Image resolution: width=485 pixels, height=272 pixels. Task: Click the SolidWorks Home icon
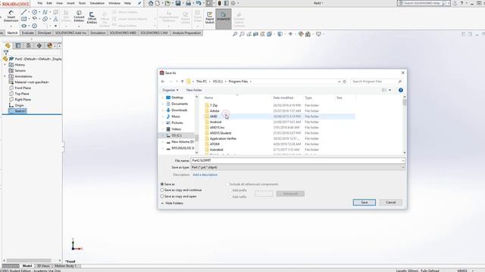(151, 3)
